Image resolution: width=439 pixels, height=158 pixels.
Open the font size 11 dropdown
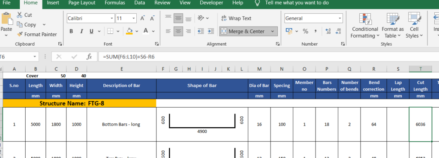[x=134, y=18]
